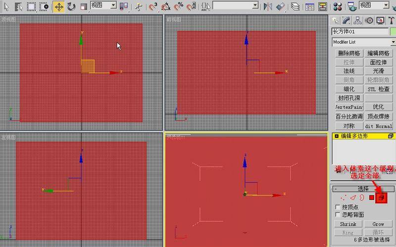This screenshot has width=396, height=247.
Task: Click the Mirror tool icon
Action: tap(268, 6)
